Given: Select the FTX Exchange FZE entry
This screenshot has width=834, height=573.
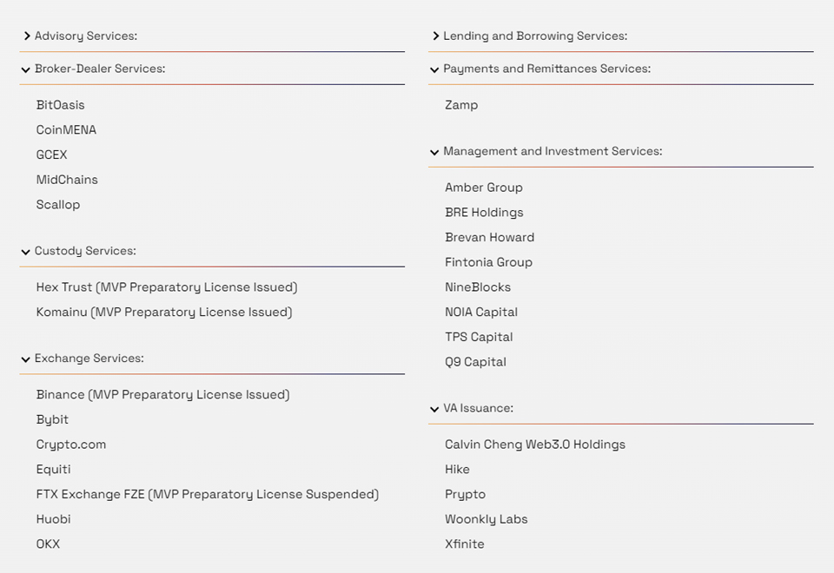Looking at the screenshot, I should 207,495.
